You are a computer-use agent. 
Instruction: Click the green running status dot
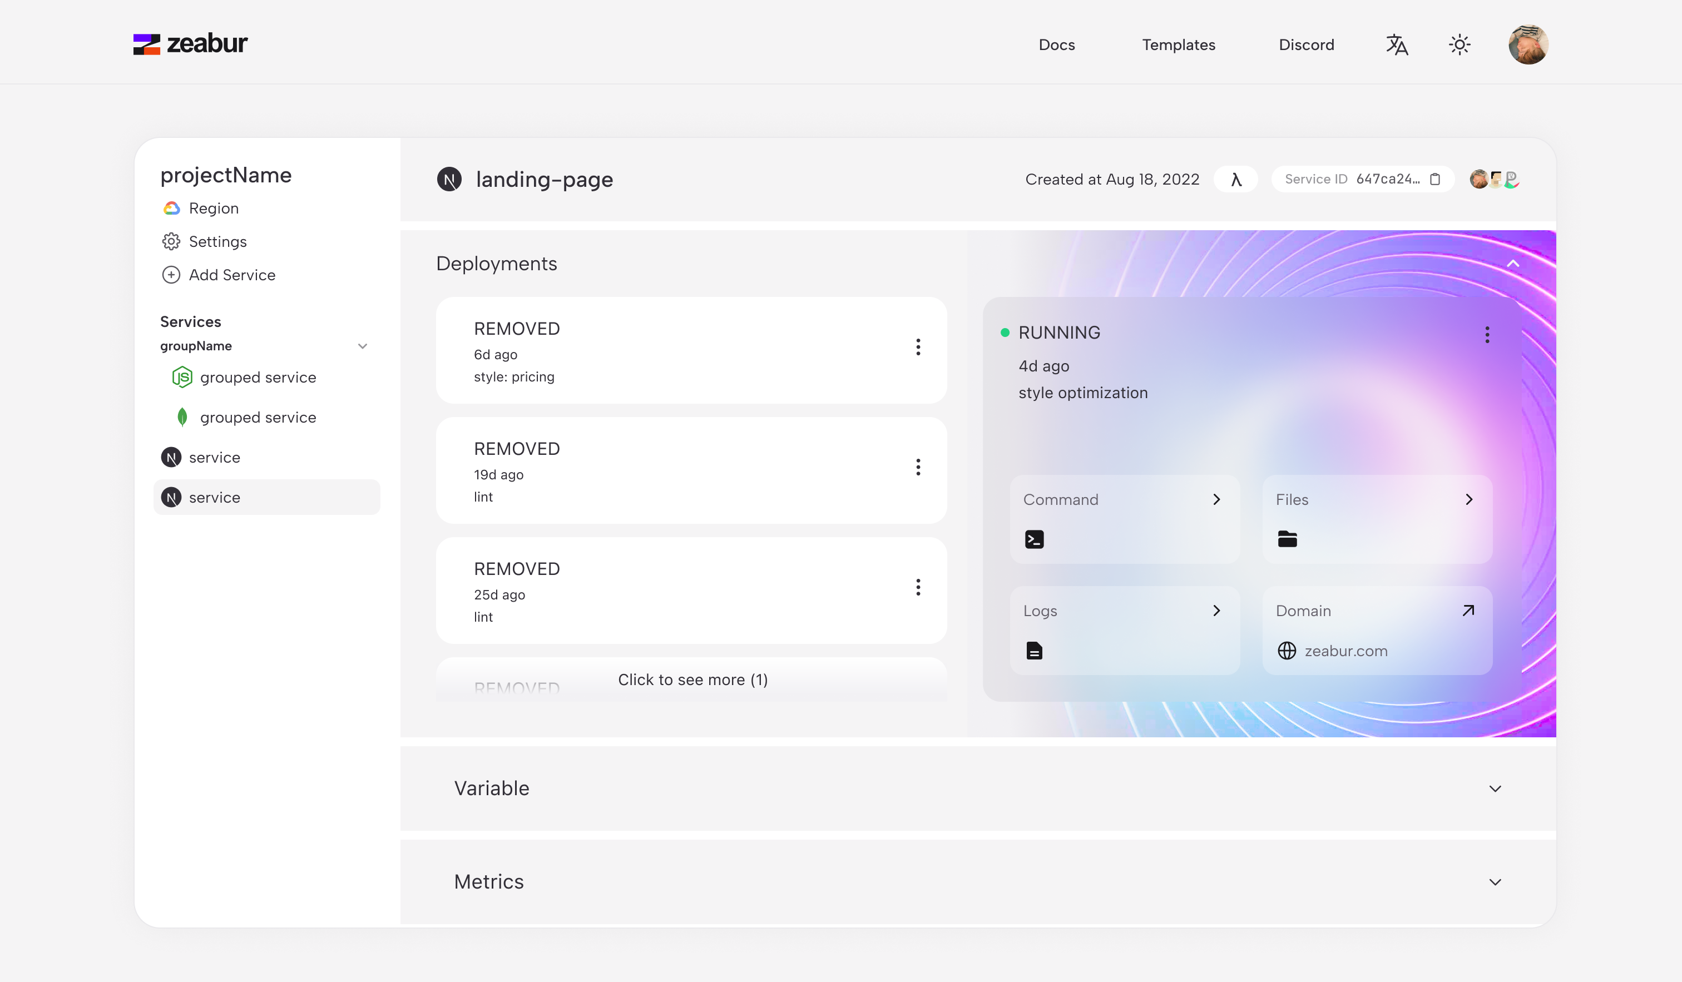point(1005,333)
